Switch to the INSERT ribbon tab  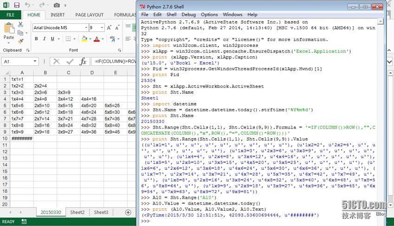[58, 15]
